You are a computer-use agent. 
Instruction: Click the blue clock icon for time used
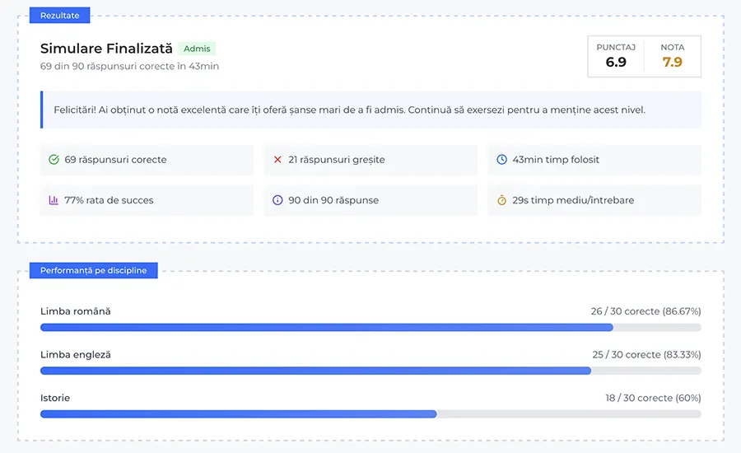point(502,159)
